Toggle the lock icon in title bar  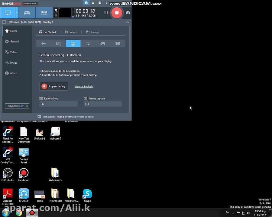86,3
